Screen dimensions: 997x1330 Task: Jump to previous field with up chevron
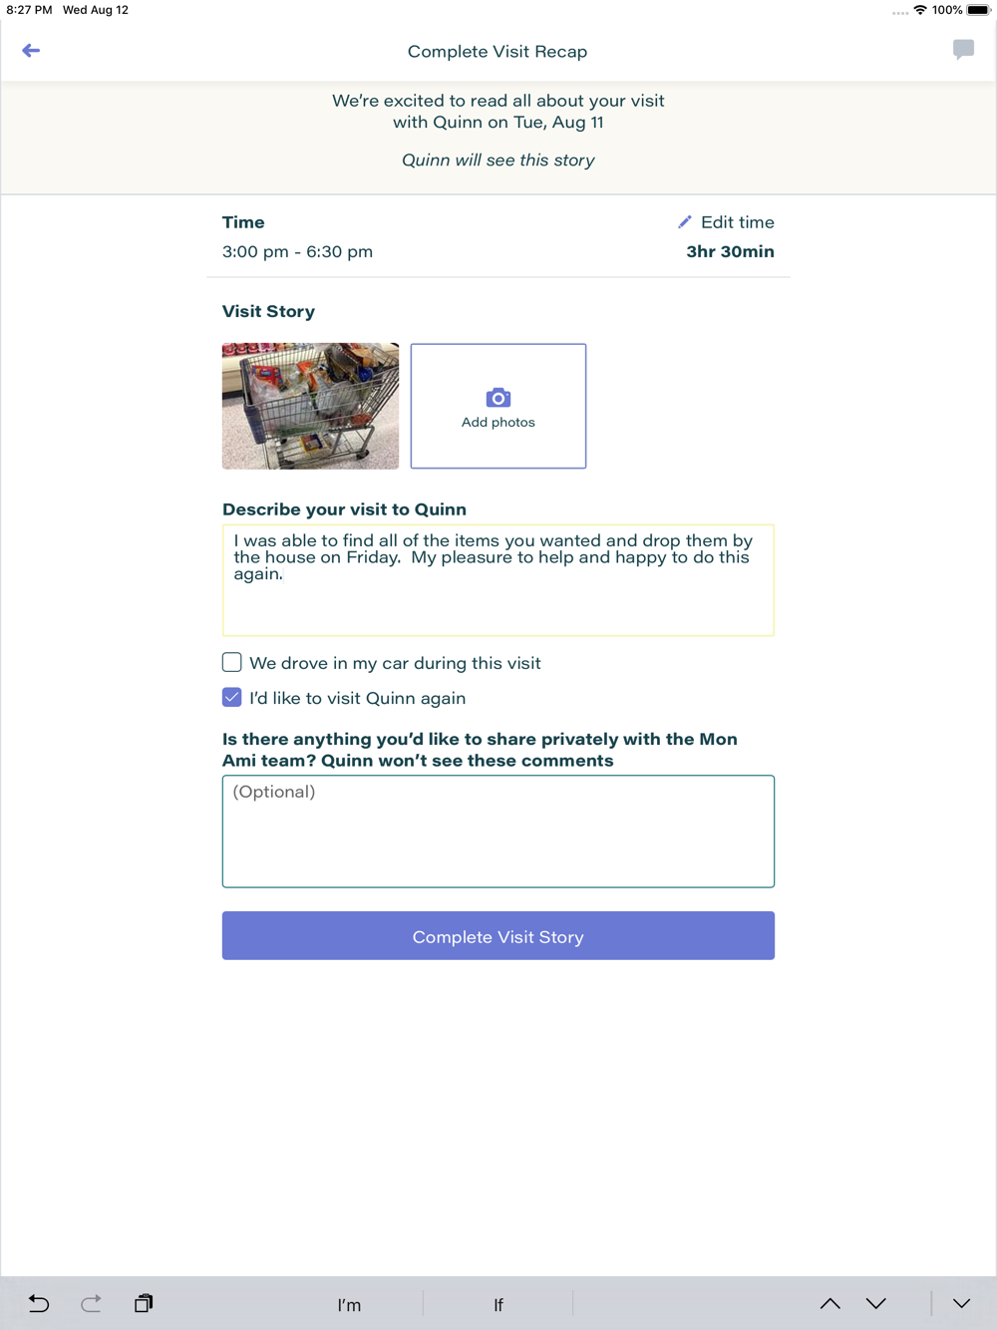[x=830, y=1303]
